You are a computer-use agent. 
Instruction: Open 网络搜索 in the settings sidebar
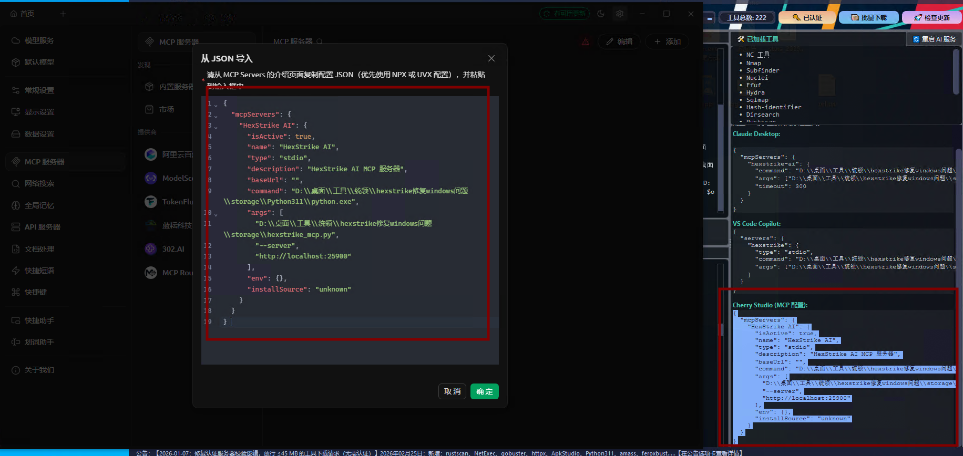(x=39, y=183)
